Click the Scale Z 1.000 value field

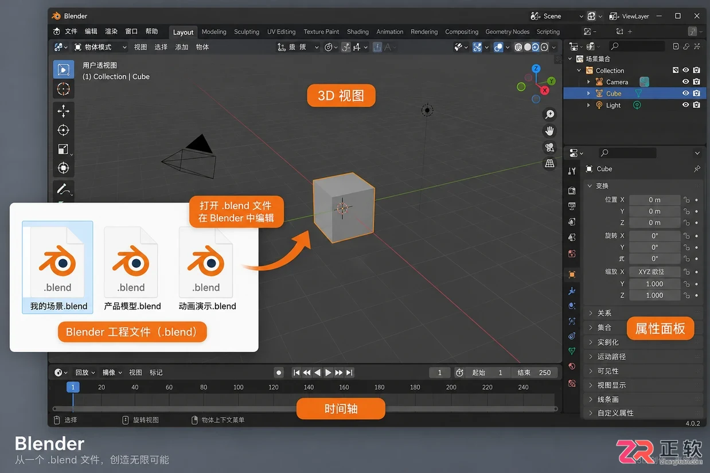(x=654, y=295)
